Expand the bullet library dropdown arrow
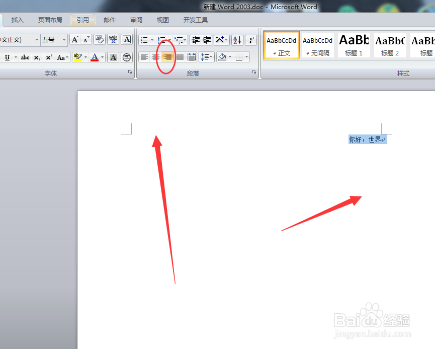 [152, 40]
